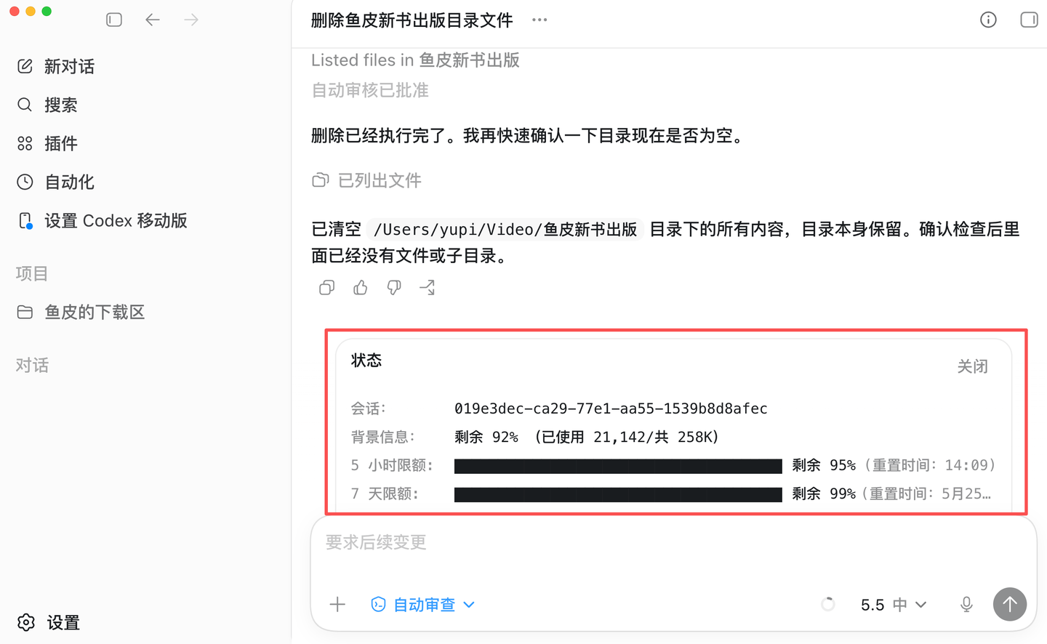Click the /Users/yupi/Video/鱼皮新书出版 path
The image size is (1047, 644).
pos(505,230)
